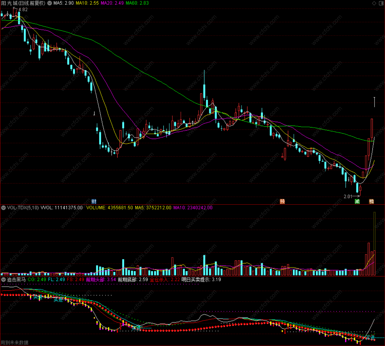The width and height of the screenshot is (385, 346).
Task: Select the MA60: 2.83 moving average label
Action: pyautogui.click(x=137, y=3)
